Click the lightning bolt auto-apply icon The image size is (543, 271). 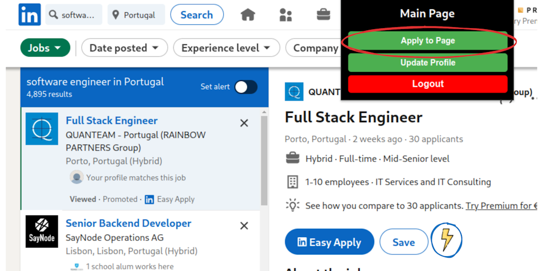pyautogui.click(x=447, y=240)
